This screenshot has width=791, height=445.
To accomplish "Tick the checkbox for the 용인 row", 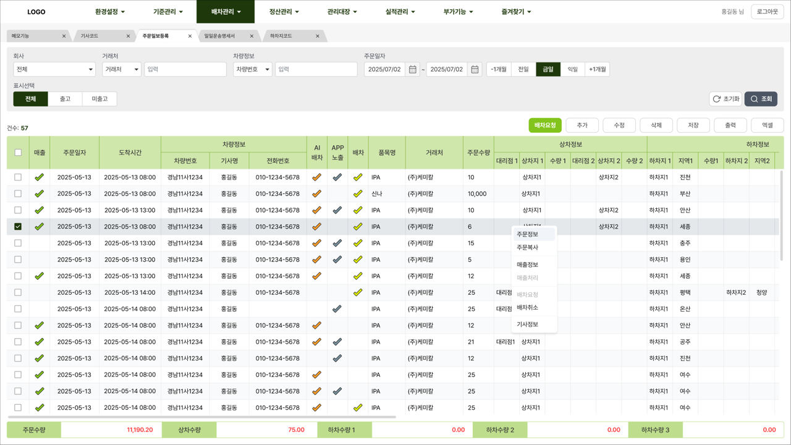I will (18, 260).
